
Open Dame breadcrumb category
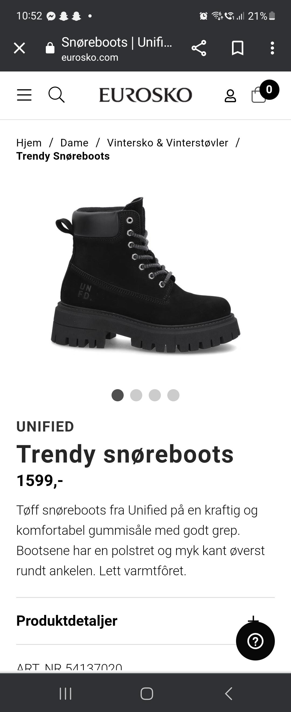point(74,143)
